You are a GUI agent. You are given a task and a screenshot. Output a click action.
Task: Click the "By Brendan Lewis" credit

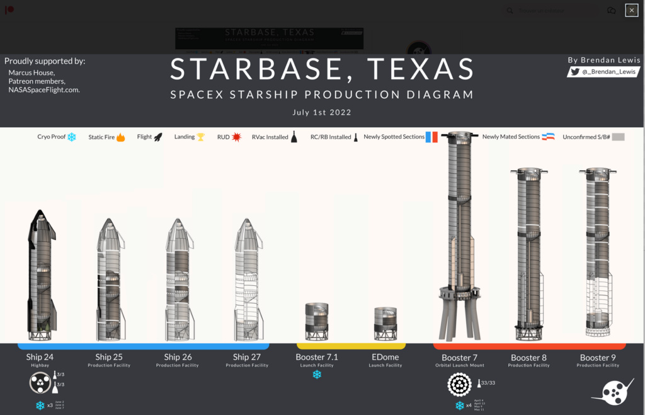[x=604, y=60]
